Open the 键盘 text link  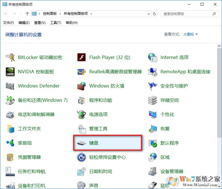[93, 143]
